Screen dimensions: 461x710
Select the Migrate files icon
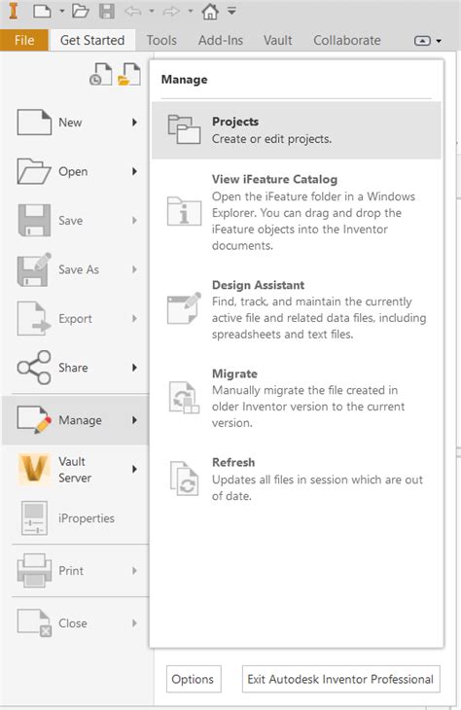[x=184, y=398]
